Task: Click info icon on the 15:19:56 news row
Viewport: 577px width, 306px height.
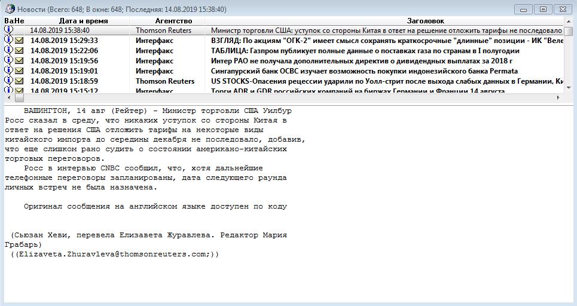Action: [x=8, y=60]
